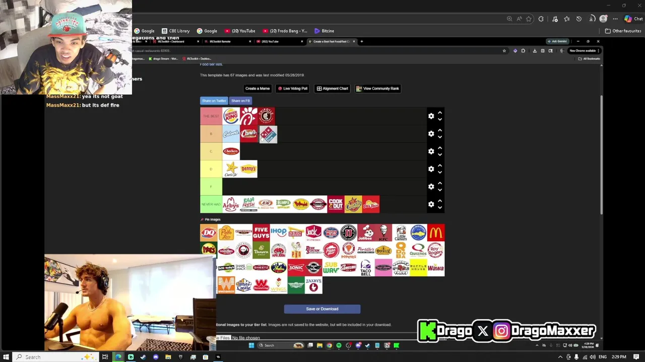Open the CBE Library bookmark

tap(175, 31)
